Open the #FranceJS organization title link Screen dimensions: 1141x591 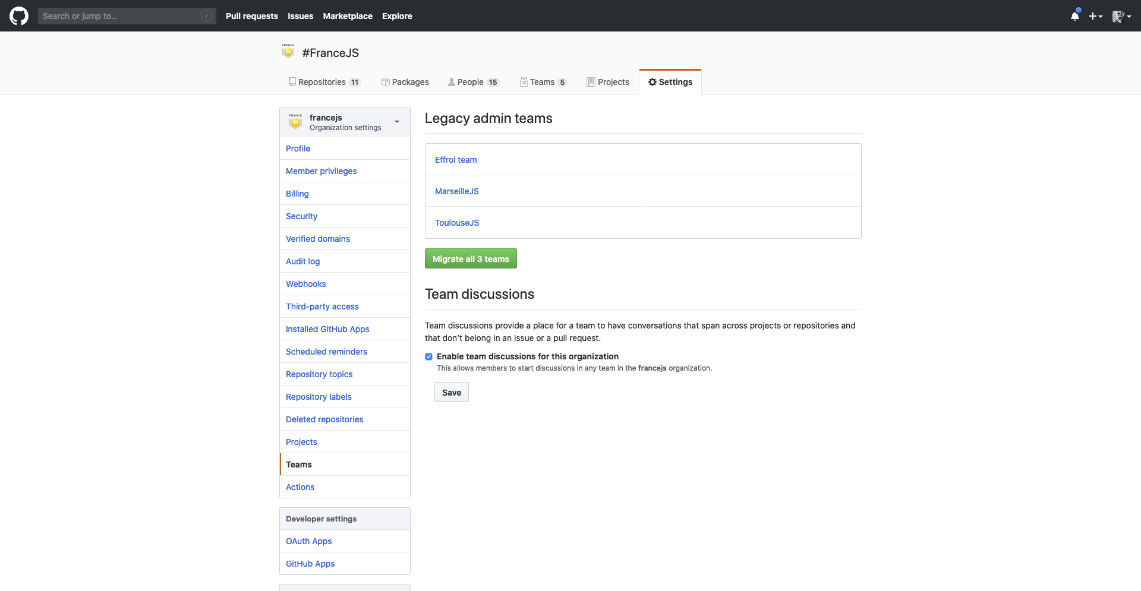click(x=330, y=53)
